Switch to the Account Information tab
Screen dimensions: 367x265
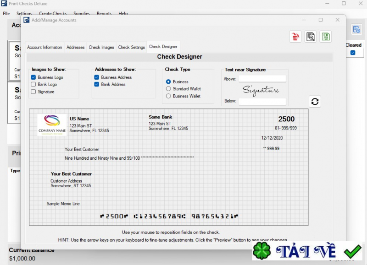[x=44, y=47]
